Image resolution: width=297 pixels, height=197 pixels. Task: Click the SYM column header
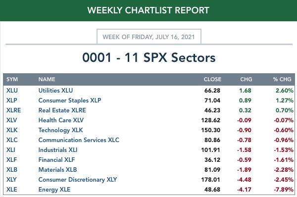point(12,79)
